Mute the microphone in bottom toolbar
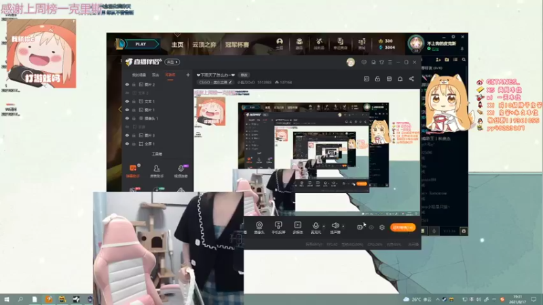Viewport: 543px width, 305px height. pyautogui.click(x=316, y=228)
